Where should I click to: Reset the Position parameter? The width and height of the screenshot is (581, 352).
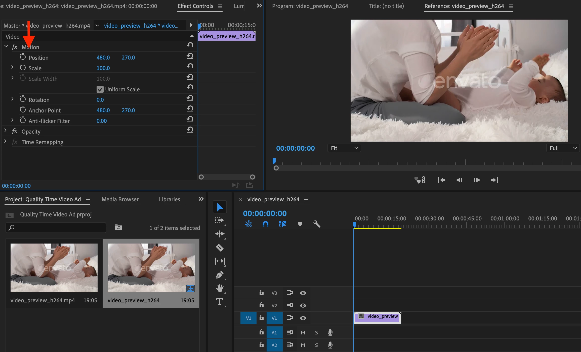pyautogui.click(x=190, y=56)
